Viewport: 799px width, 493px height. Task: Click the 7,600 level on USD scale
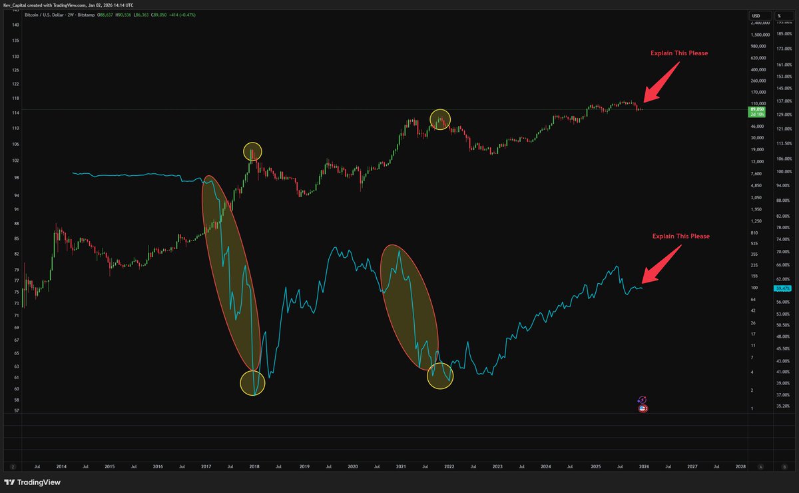point(756,173)
